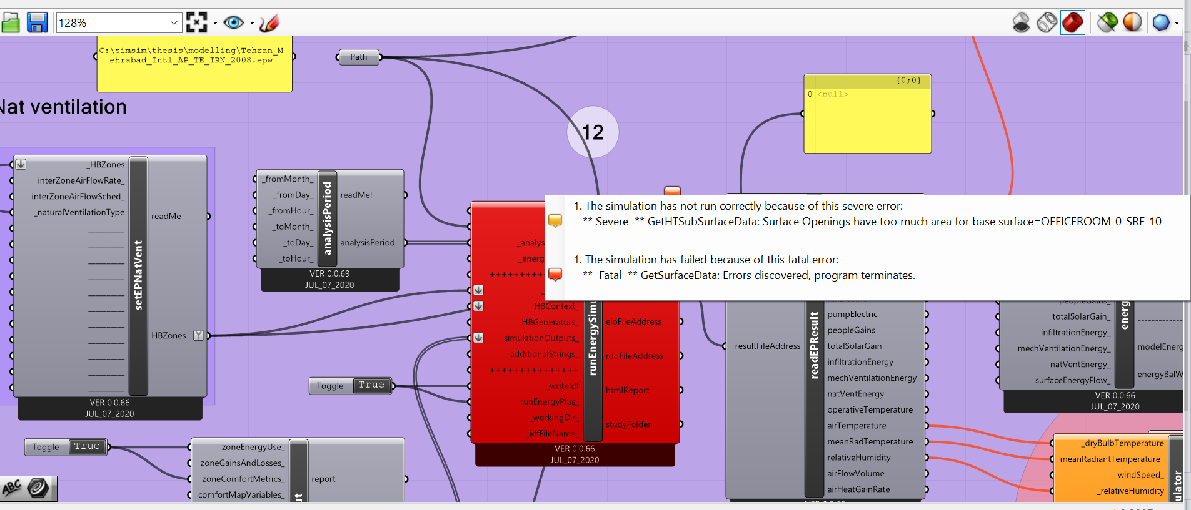1191x510 pixels.
Task: Click the down-arrow icon on _HBZones input
Action: pyautogui.click(x=21, y=164)
